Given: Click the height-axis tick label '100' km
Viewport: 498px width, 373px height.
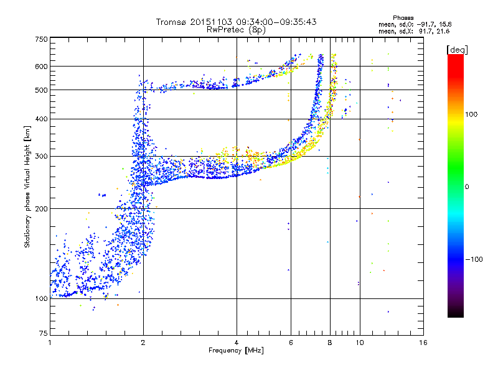Looking at the screenshot, I should [41, 299].
